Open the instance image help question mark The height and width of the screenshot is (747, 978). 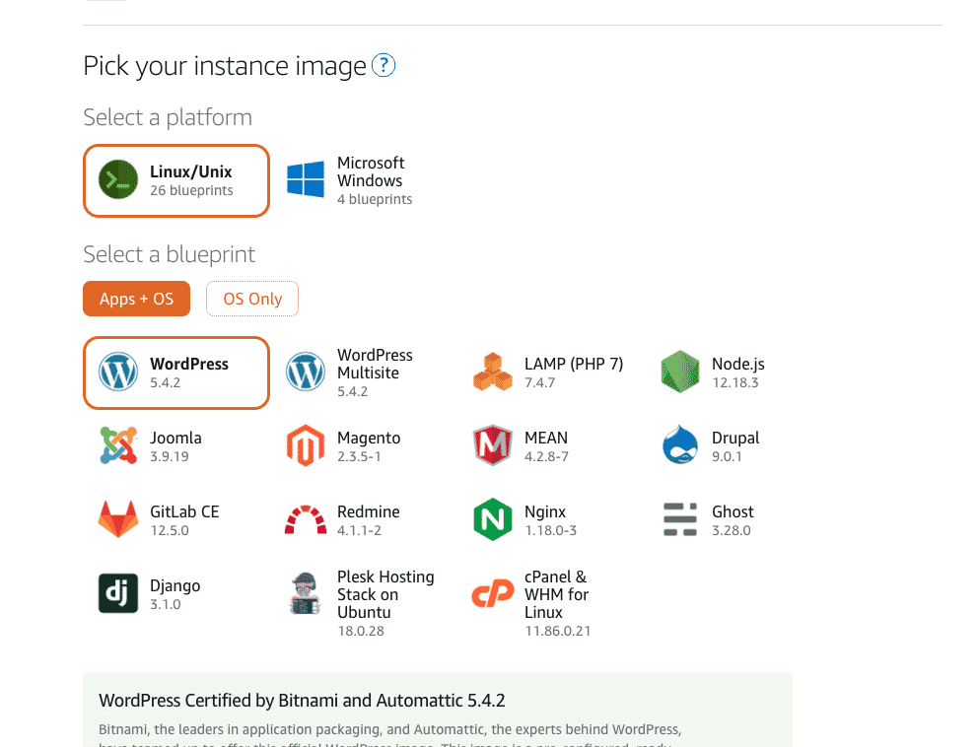click(x=383, y=65)
